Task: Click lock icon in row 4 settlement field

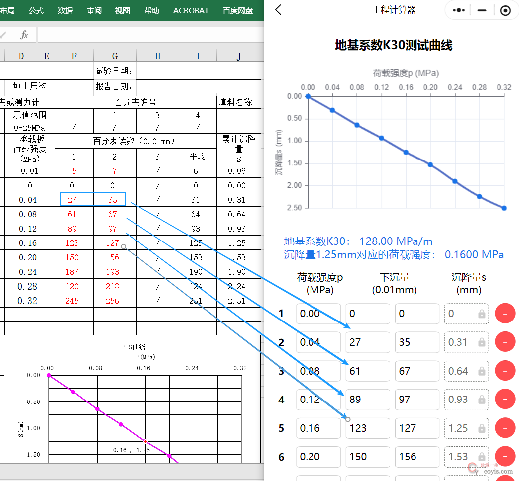Action: point(482,400)
